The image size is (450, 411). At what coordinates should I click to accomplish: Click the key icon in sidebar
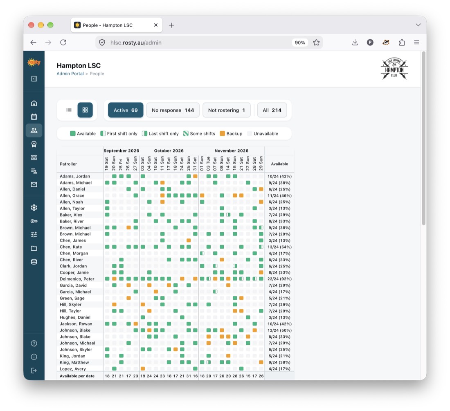pyautogui.click(x=34, y=221)
